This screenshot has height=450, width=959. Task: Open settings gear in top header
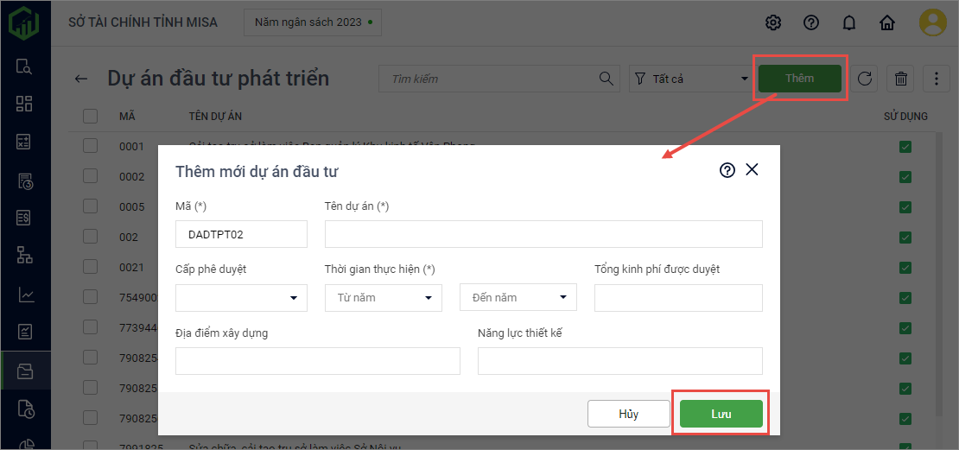773,22
